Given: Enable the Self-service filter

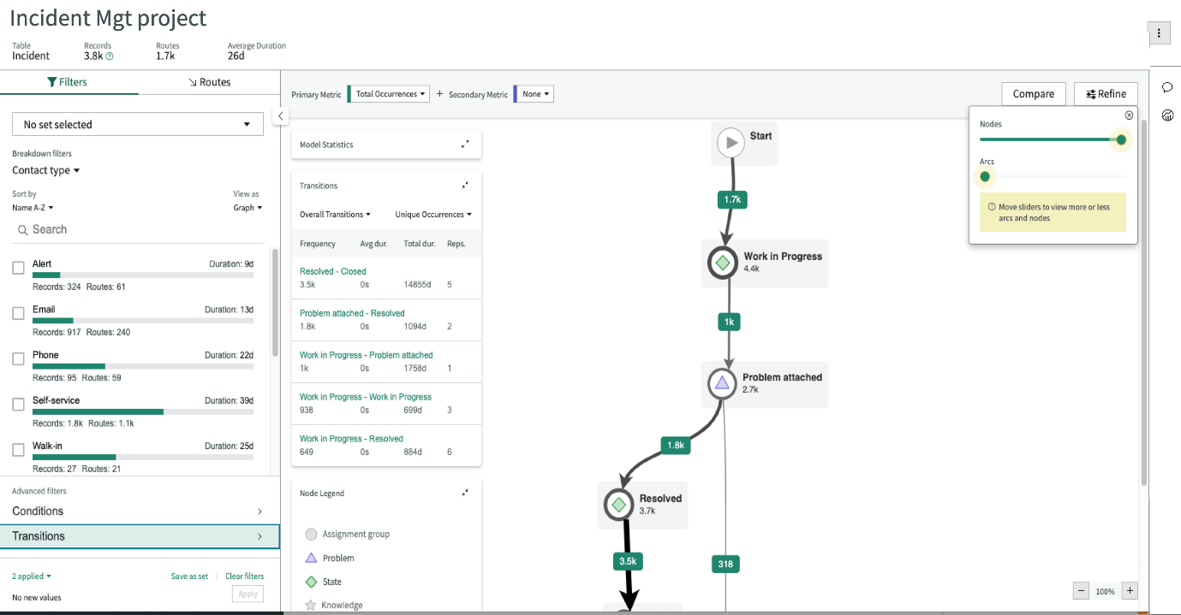Looking at the screenshot, I should pos(18,404).
